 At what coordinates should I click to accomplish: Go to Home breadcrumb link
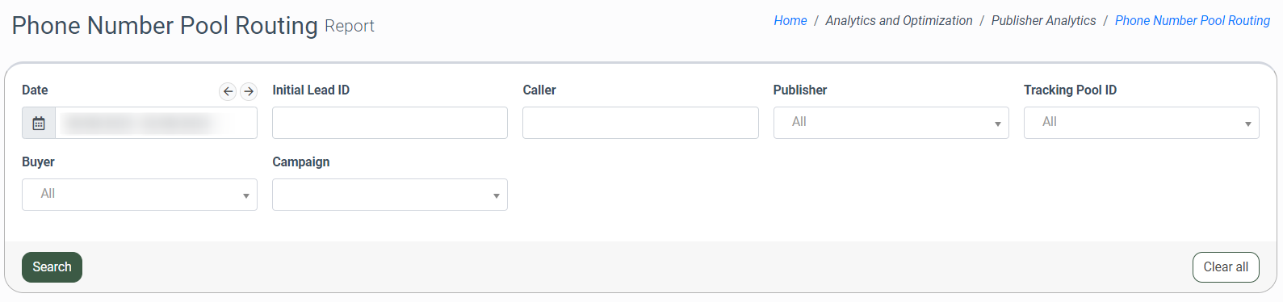tap(790, 21)
